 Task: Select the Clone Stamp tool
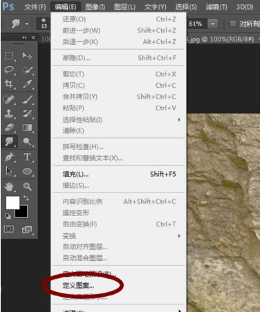point(9,113)
